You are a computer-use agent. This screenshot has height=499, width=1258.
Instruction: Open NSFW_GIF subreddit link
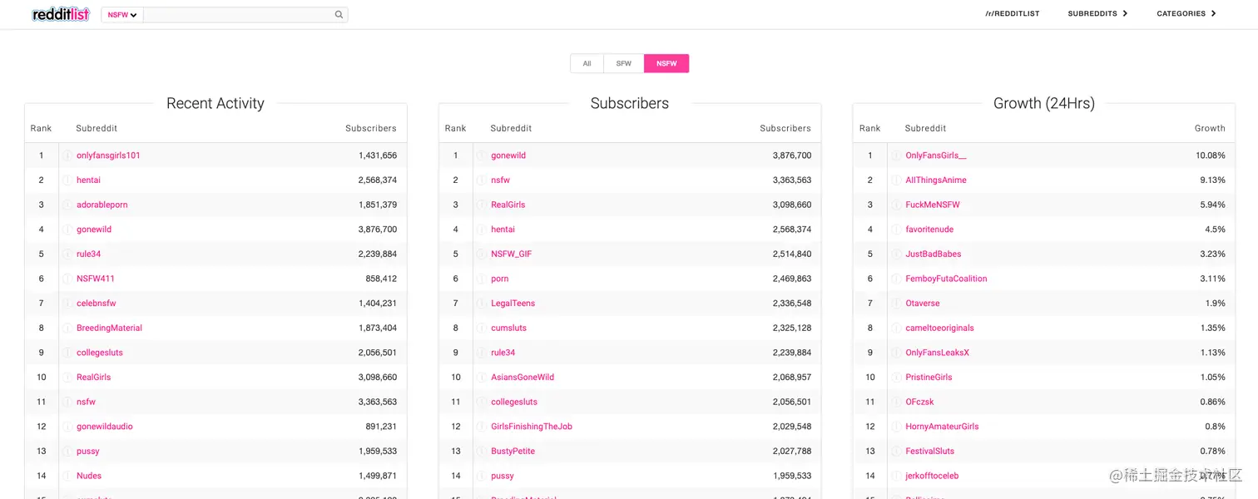tap(512, 254)
